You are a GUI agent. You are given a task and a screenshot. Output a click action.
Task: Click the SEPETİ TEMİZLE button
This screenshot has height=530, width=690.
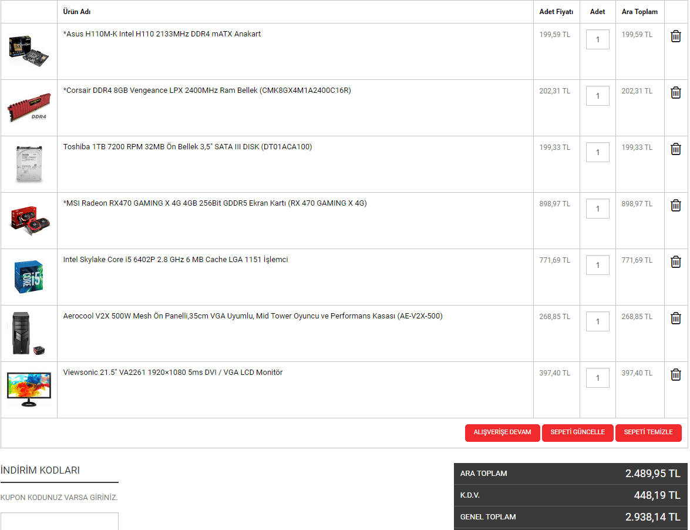point(648,432)
